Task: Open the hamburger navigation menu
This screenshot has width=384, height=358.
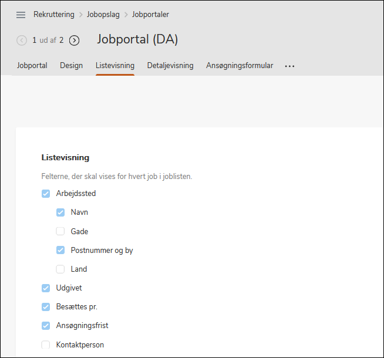Action: tap(21, 15)
